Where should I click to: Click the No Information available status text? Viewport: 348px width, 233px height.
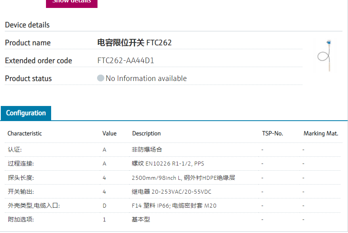[146, 79]
